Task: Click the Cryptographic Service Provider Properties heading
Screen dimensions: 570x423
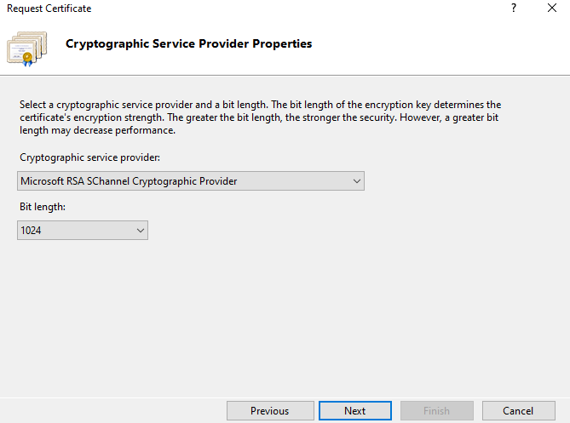Action: (188, 43)
